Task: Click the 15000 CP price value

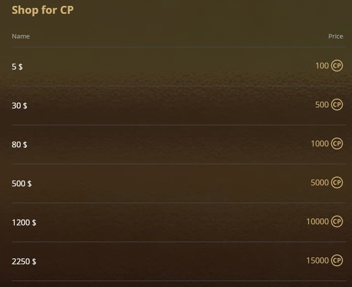Action: click(x=317, y=260)
